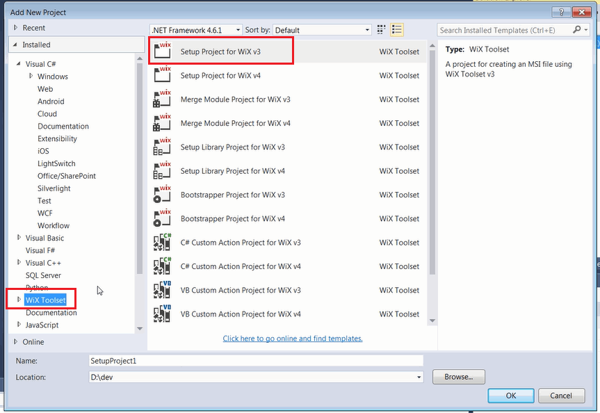Click the Setup Project for WiX v3 icon
This screenshot has height=413, width=600.
click(162, 52)
